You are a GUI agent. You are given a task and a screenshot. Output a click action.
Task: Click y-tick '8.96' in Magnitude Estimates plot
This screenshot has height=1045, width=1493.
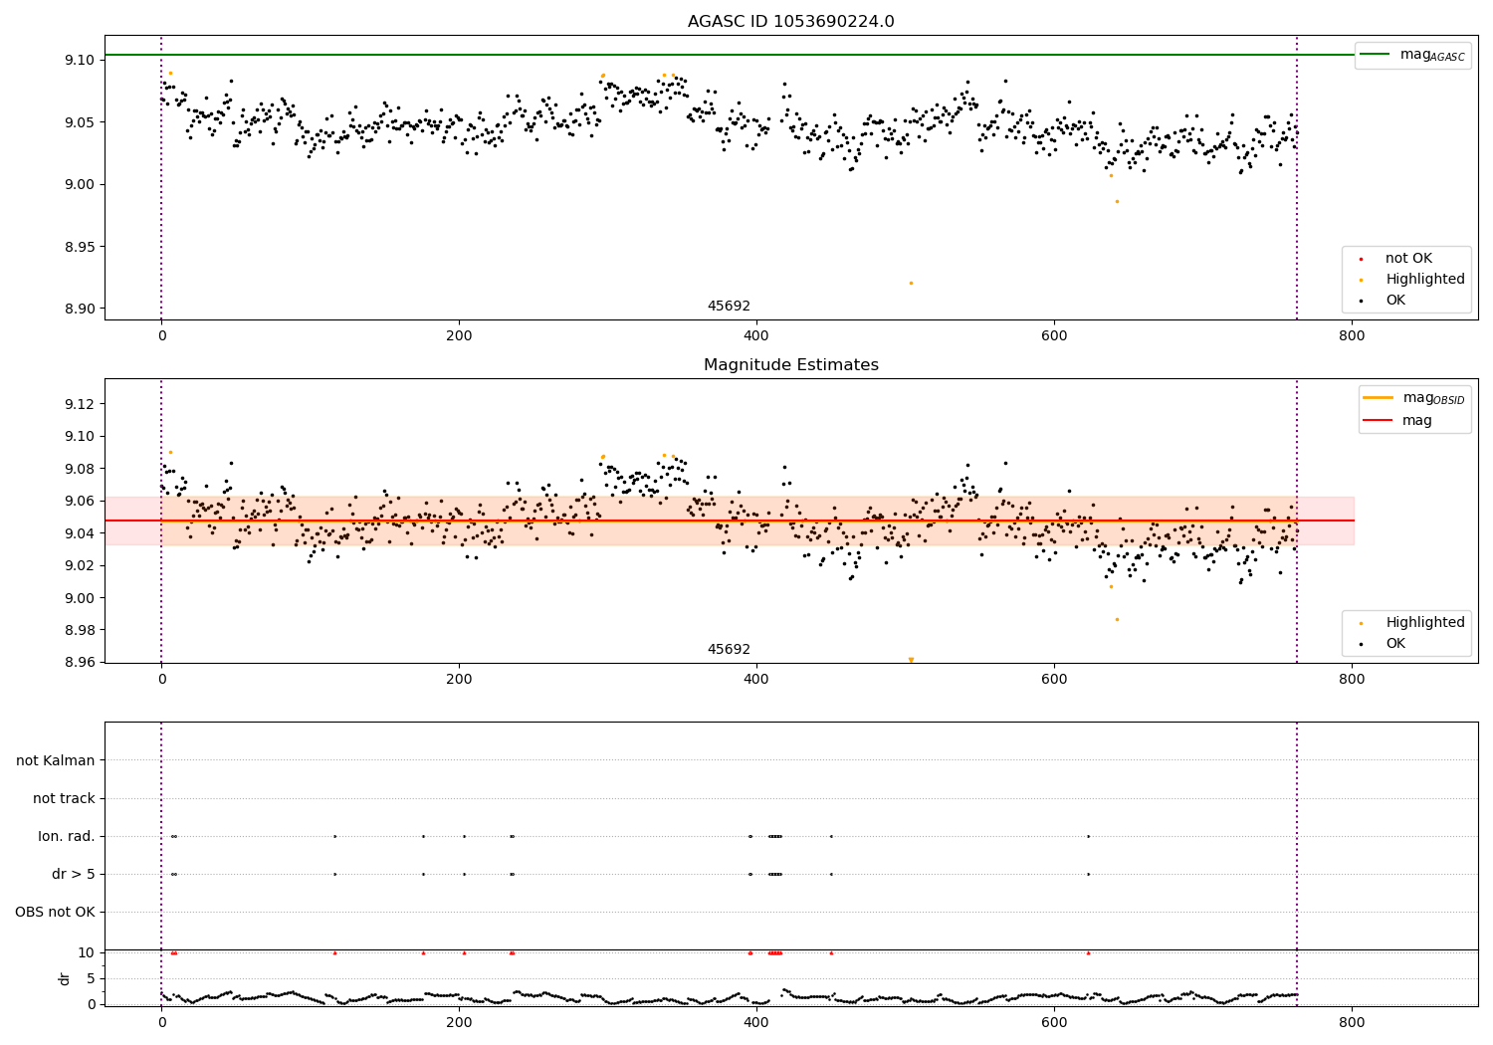[x=79, y=662]
